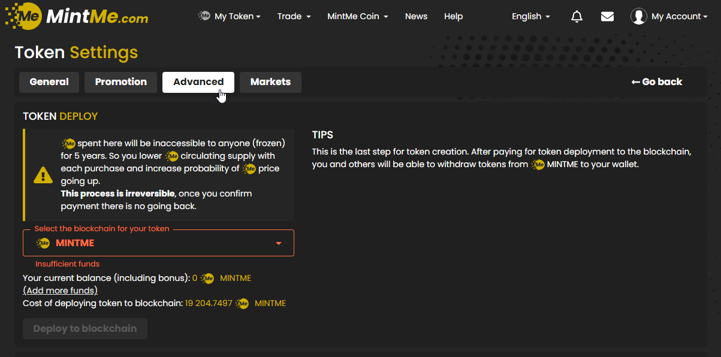Click the yellow warning triangle icon
Image resolution: width=721 pixels, height=357 pixels.
coord(43,175)
